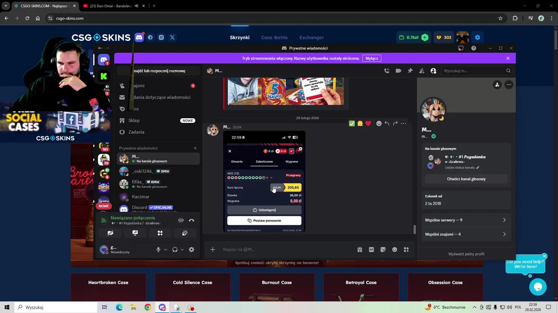The height and width of the screenshot is (313, 558).
Task: Create new DM plus beside Prywatne wiadomości
Action: click(195, 148)
